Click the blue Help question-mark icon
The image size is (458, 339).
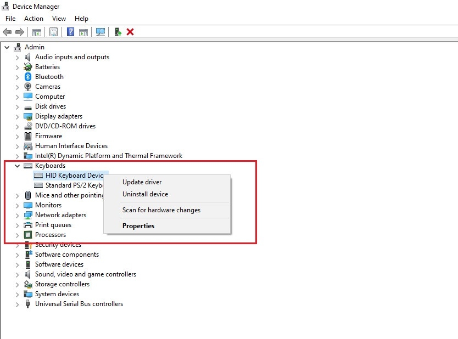[70, 32]
